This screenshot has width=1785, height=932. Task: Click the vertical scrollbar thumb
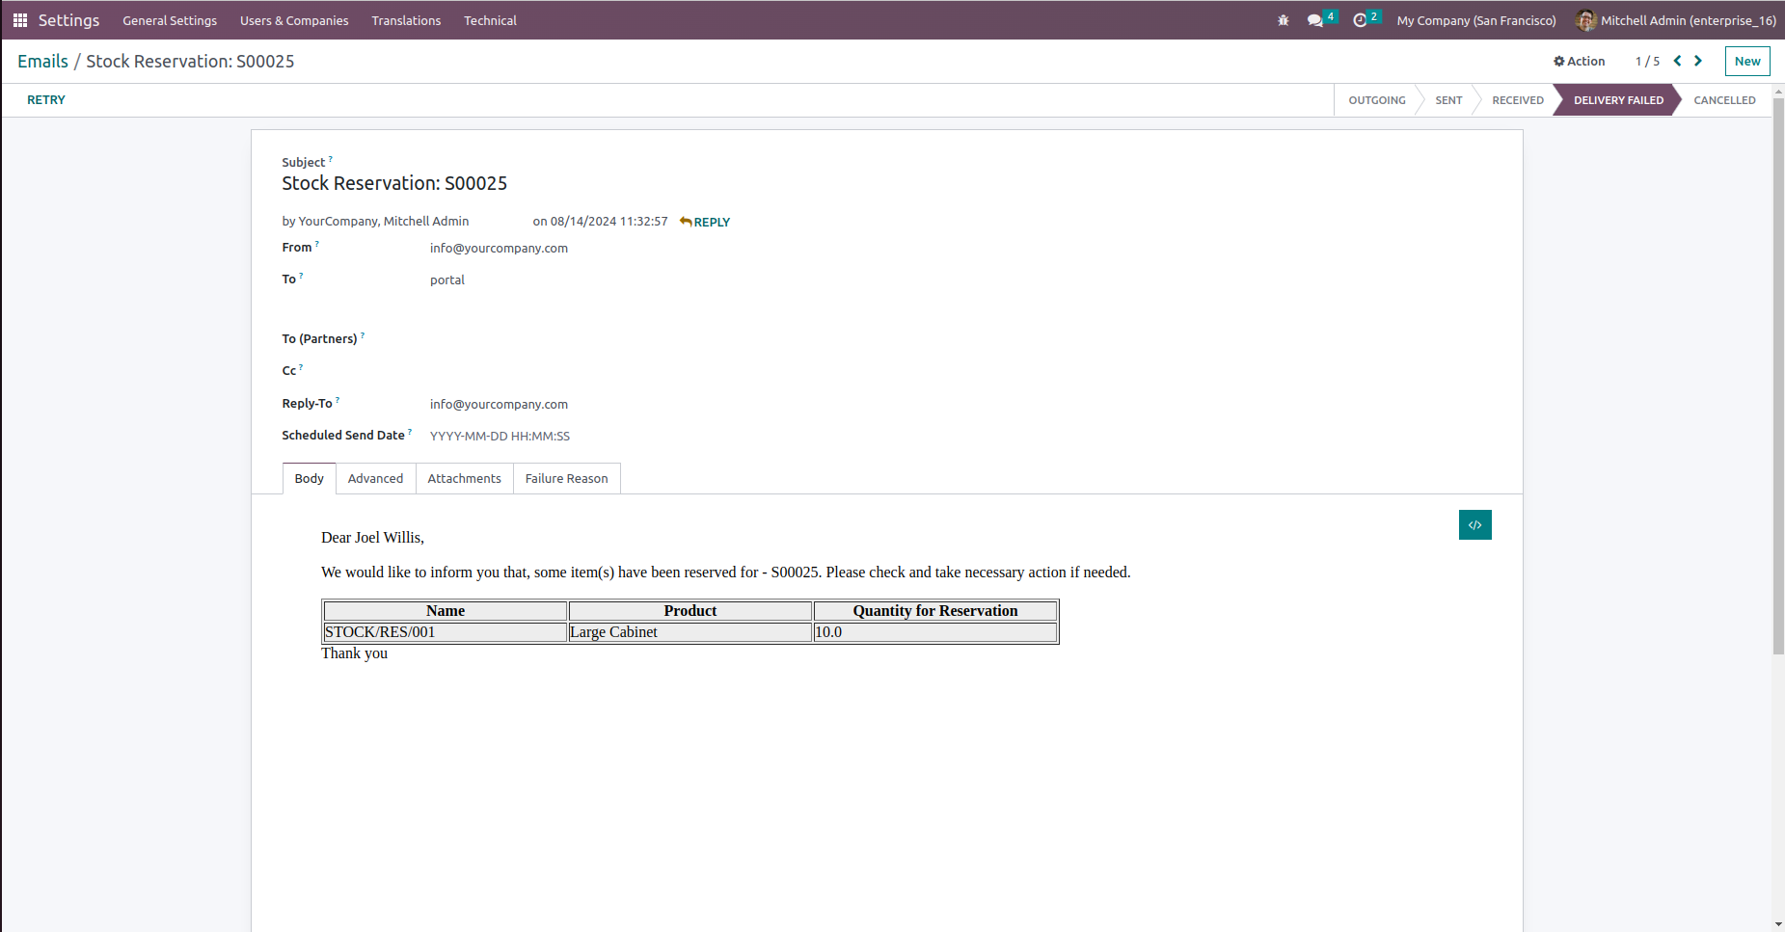(x=1778, y=376)
